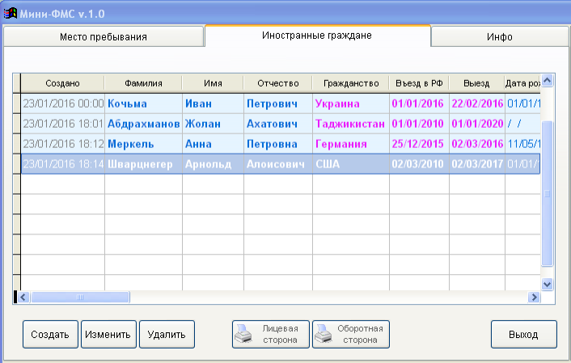The width and height of the screenshot is (571, 363).
Task: Click the Выезд column header
Action: 476,83
